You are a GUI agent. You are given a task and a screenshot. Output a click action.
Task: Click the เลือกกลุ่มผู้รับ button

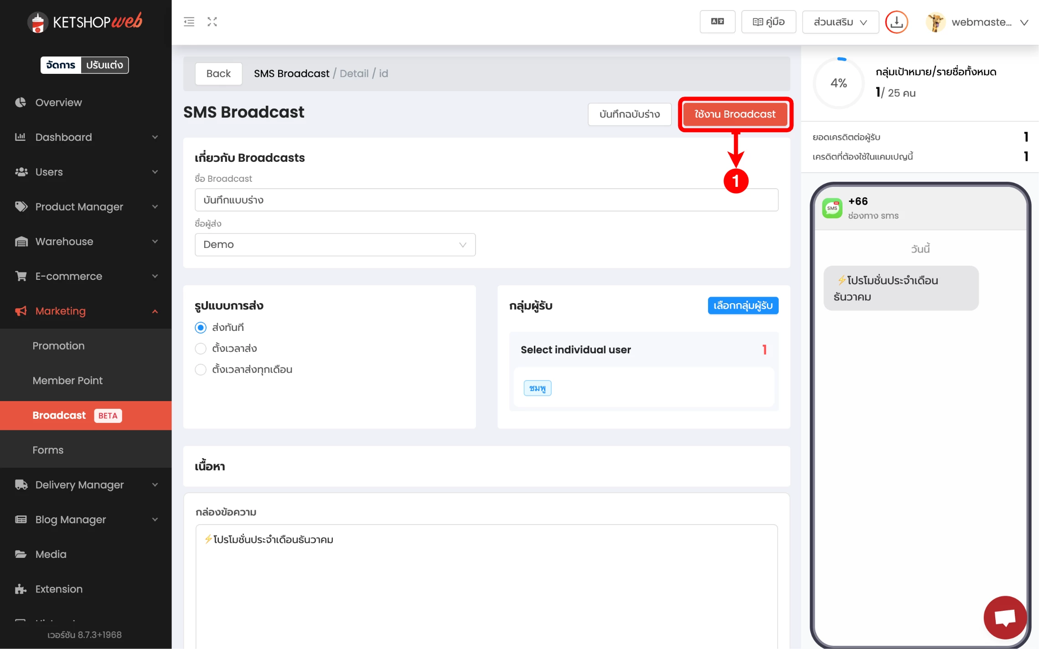(743, 305)
